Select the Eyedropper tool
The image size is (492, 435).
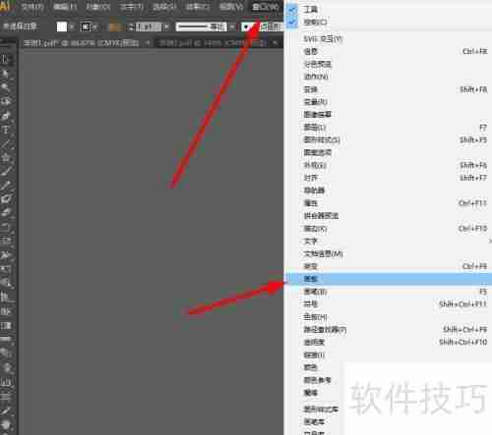[x=6, y=339]
